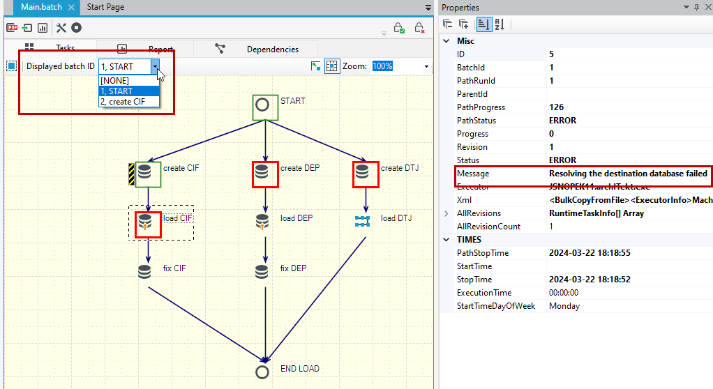
Task: Select the Message property row
Action: click(x=584, y=173)
